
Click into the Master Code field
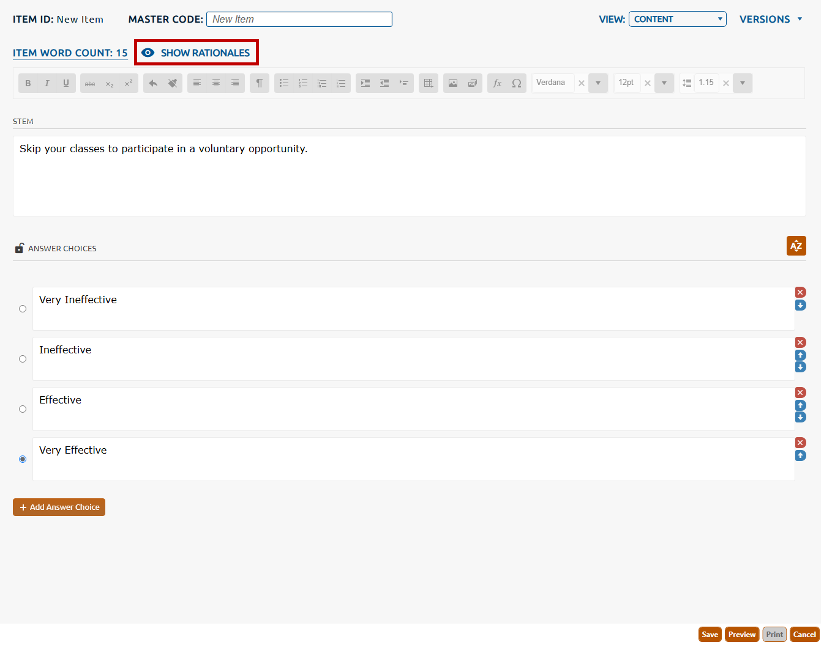(x=299, y=19)
